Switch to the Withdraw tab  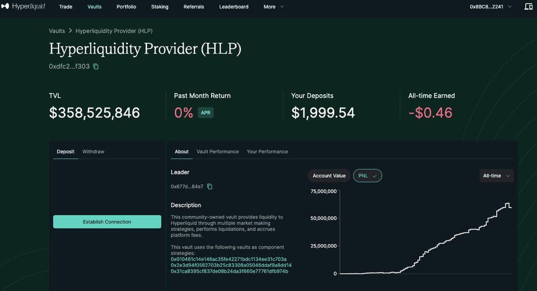pyautogui.click(x=93, y=152)
